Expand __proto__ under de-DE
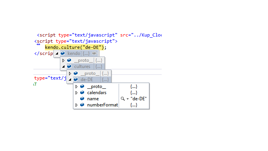Viewport: 268px width, 151px height. pyautogui.click(x=76, y=87)
